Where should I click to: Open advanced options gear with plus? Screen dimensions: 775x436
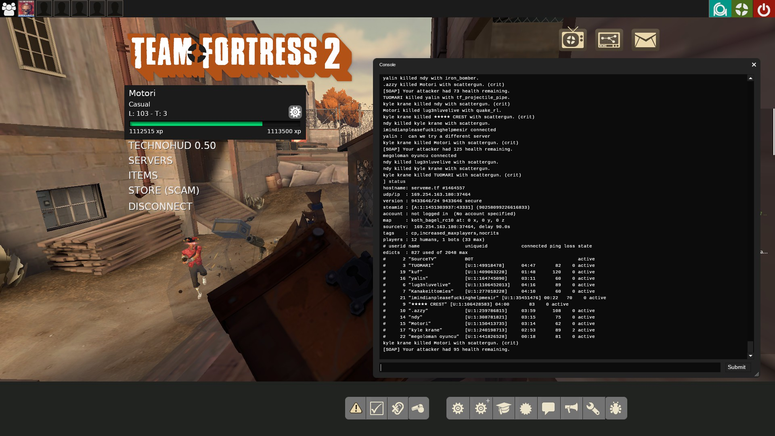tap(481, 408)
